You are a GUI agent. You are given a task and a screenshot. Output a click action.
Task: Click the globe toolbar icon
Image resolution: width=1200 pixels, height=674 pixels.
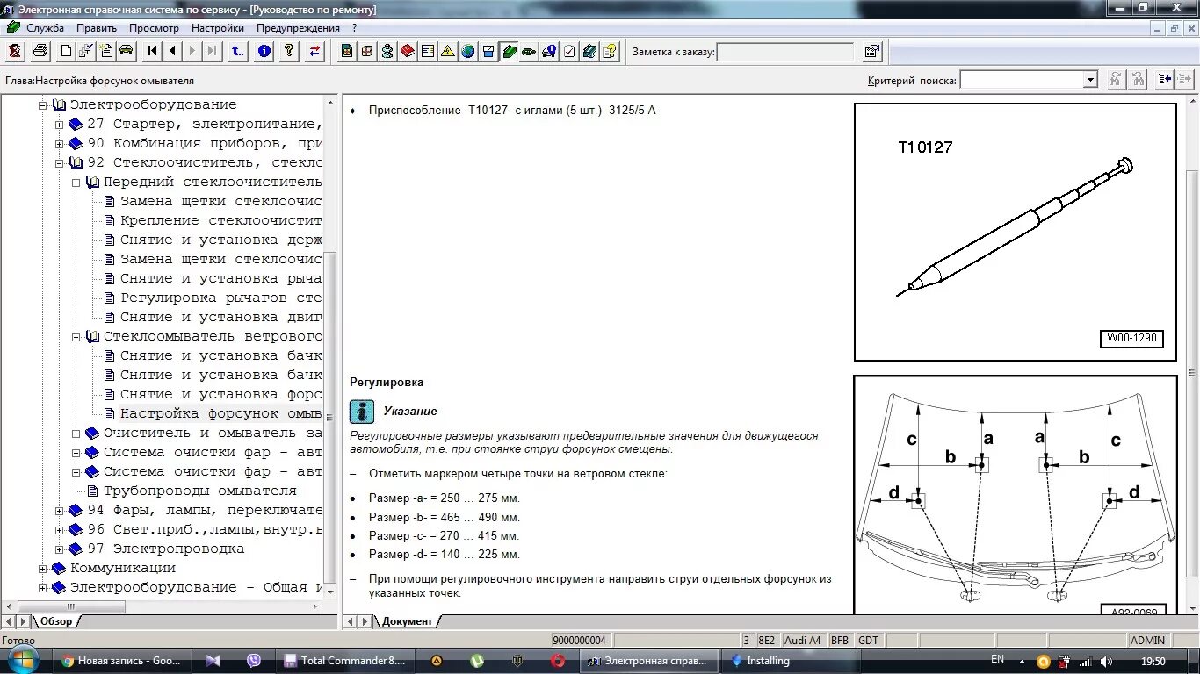(468, 51)
